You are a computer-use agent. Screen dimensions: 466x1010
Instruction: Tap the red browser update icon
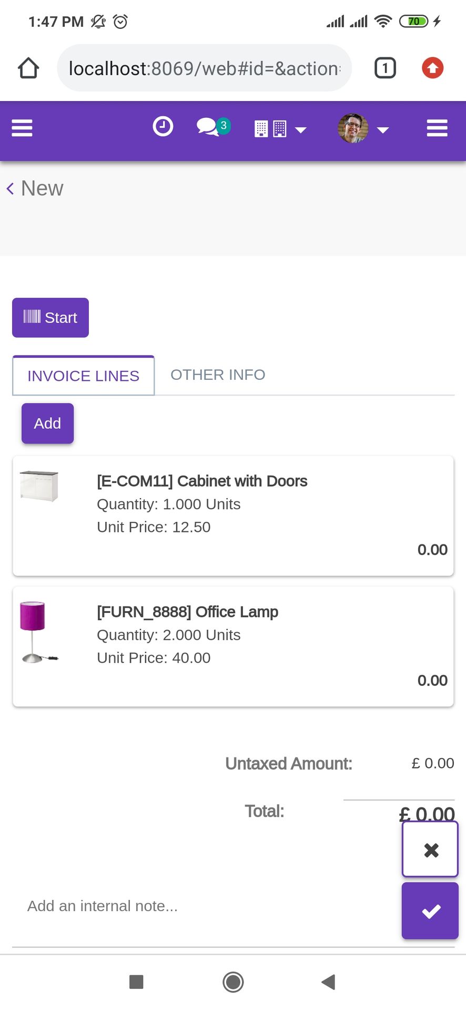coord(433,68)
